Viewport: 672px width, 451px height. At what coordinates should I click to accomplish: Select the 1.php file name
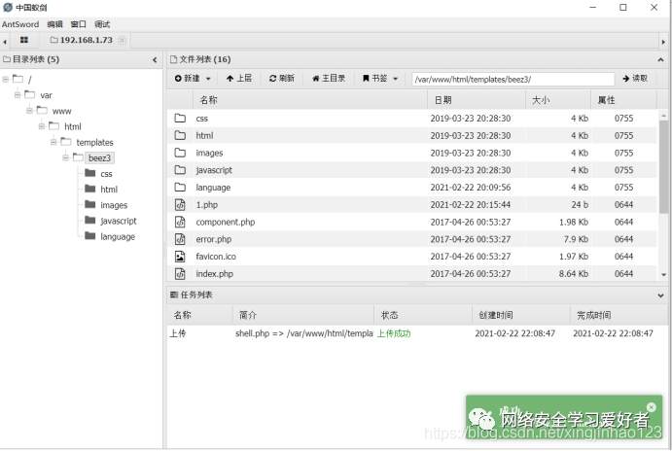(x=206, y=205)
